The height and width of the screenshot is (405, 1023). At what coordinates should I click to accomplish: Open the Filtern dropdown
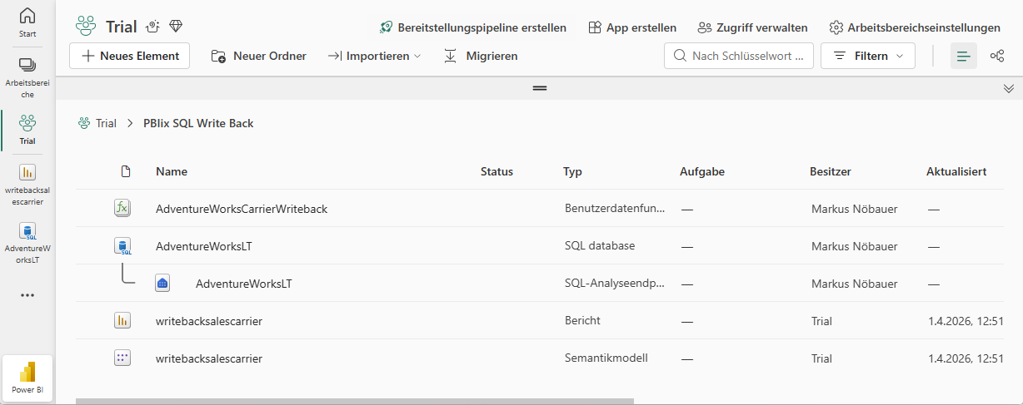point(868,56)
